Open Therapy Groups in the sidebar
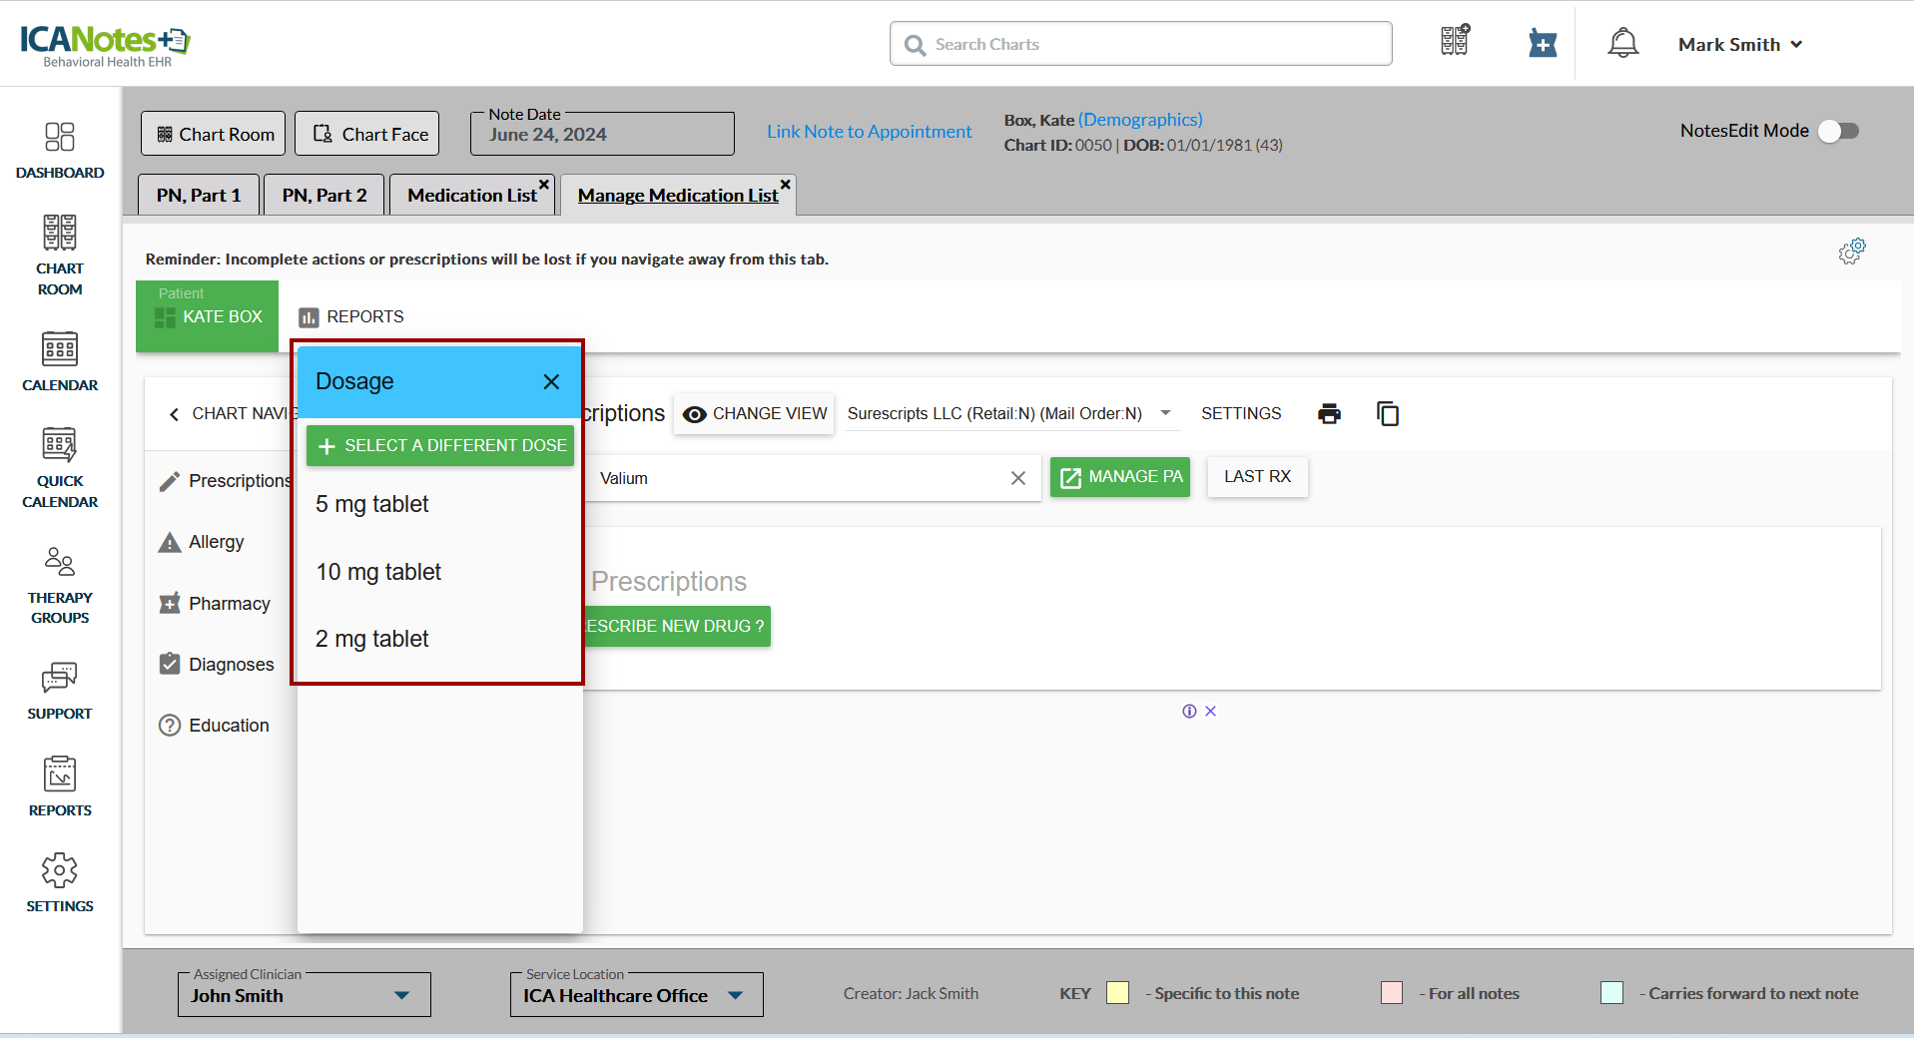 (x=60, y=585)
